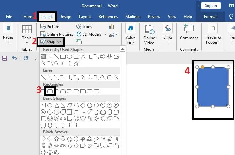Select the rounded rectangle in Rectangles section
Screen dimensions: 235x155
50,91
